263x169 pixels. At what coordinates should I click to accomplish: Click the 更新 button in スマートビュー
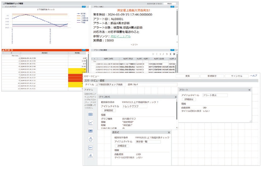coord(187,76)
